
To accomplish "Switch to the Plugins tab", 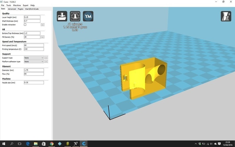I will (21, 9).
